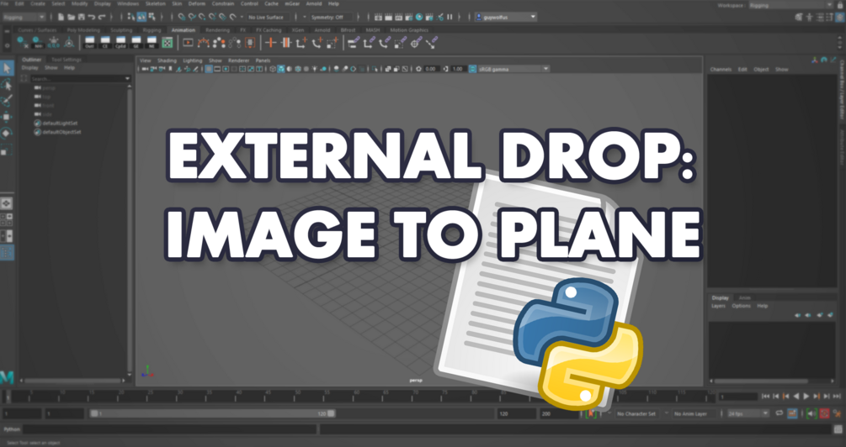Click the Python script editor icon

(x=838, y=429)
